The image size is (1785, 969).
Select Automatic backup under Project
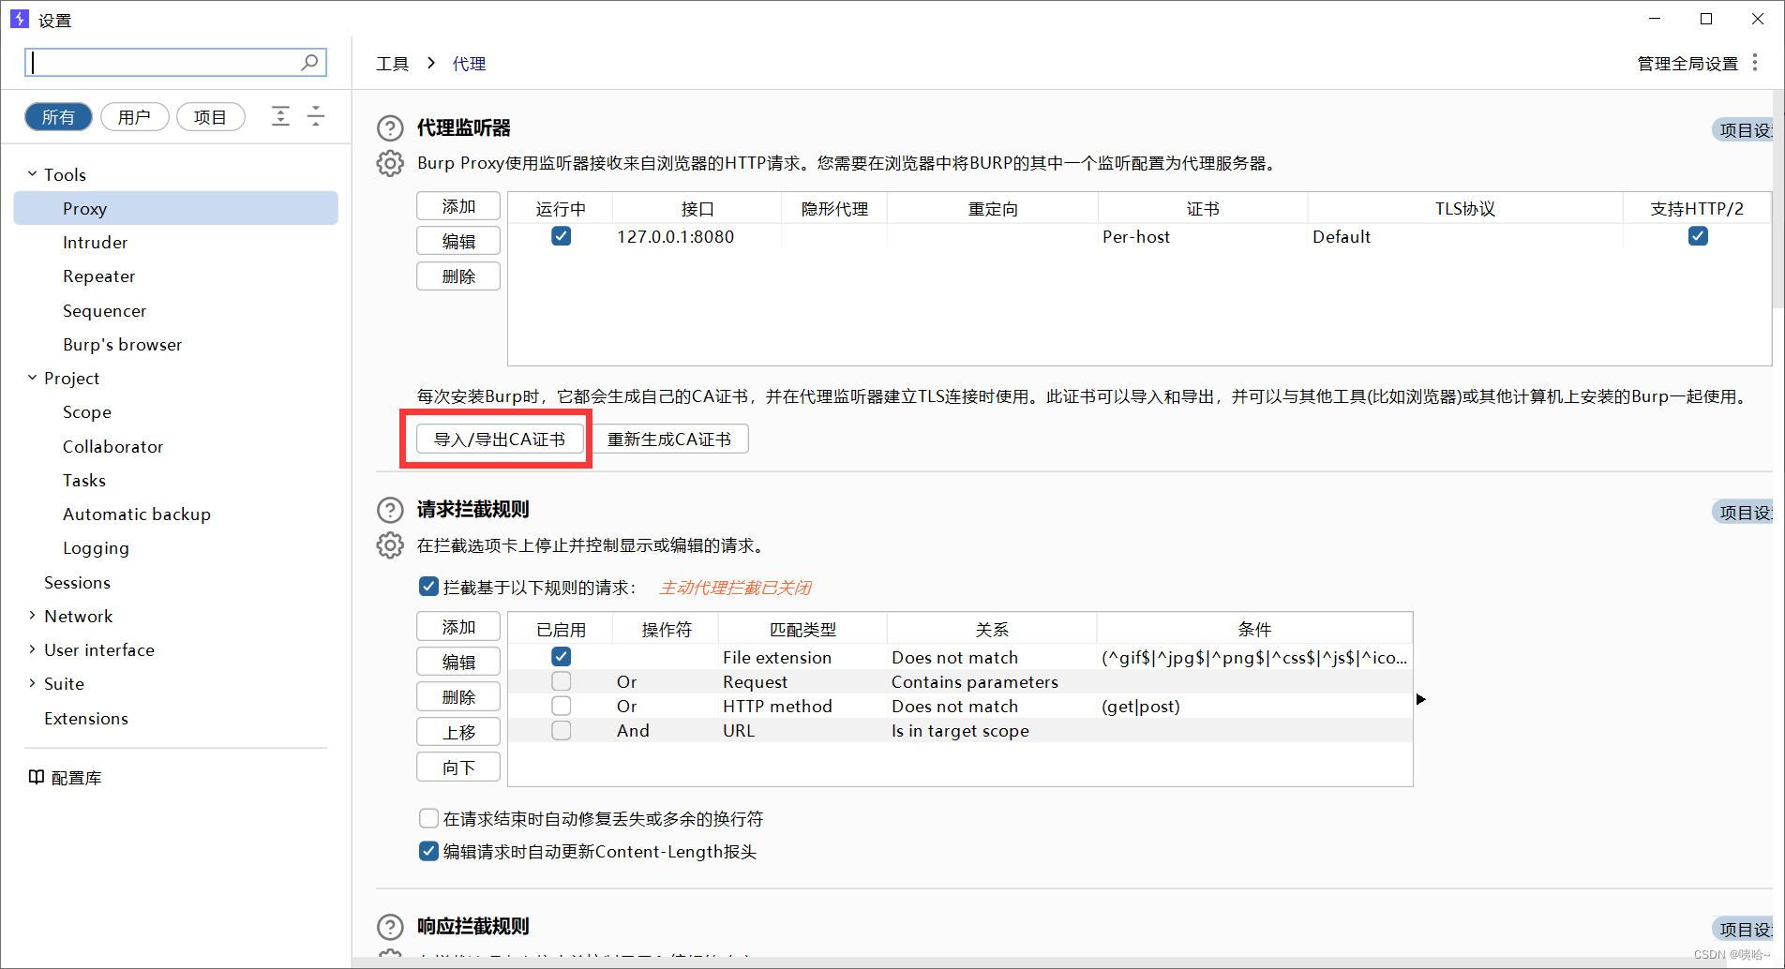point(136,514)
